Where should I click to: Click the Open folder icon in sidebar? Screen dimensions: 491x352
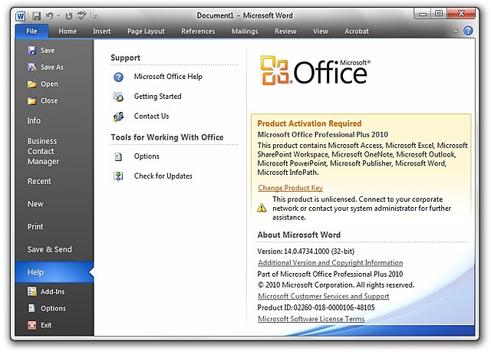point(32,84)
